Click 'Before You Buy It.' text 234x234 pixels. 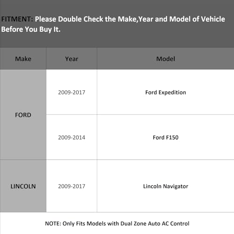[31, 29]
